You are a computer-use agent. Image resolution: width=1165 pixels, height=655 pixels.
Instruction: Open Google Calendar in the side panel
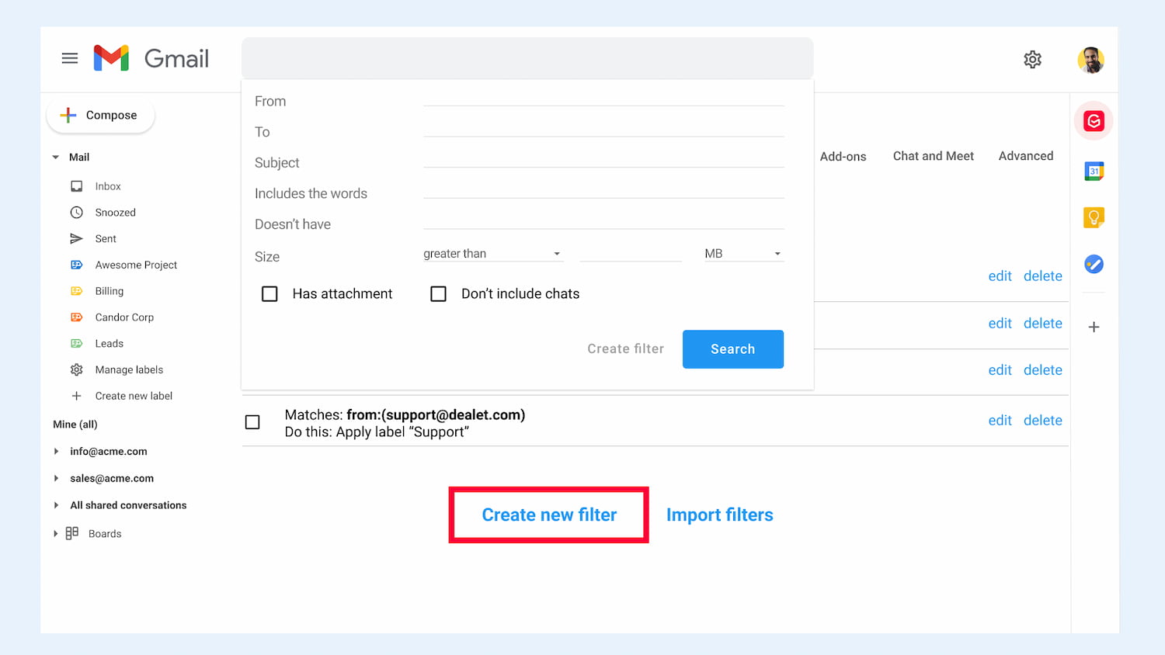click(x=1094, y=171)
